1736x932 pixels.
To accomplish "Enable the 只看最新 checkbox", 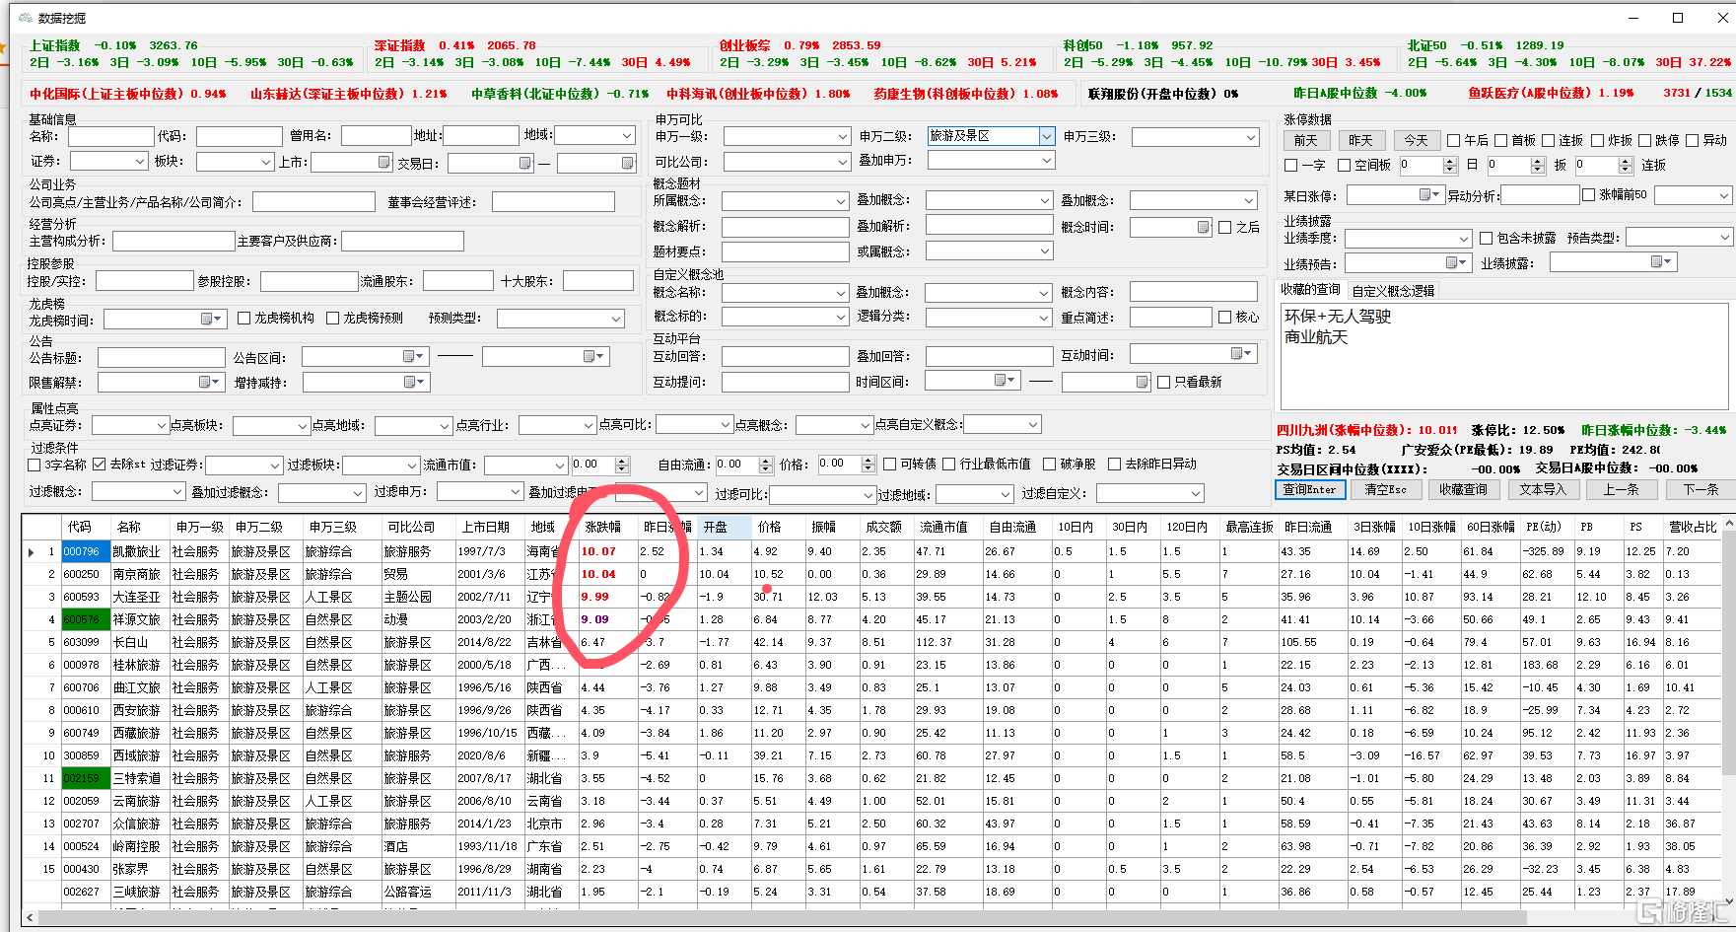I will (x=1164, y=382).
